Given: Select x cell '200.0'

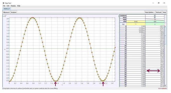Looking at the screenshot, I should (x=155, y=67).
